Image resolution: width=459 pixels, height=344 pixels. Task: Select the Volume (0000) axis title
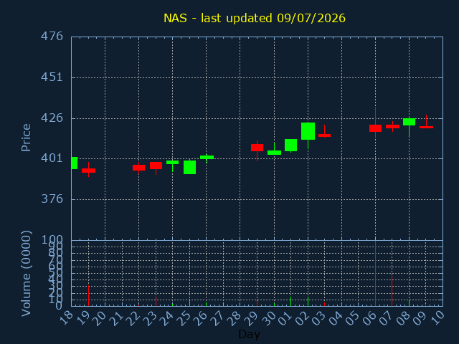click(26, 274)
